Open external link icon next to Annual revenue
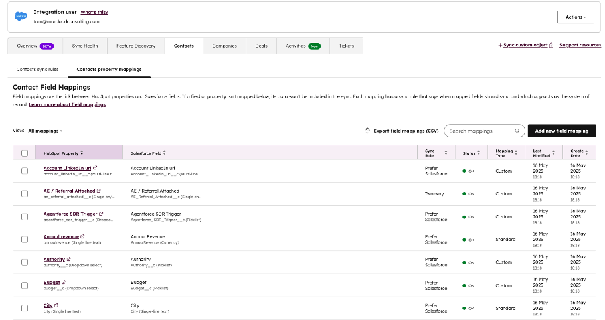605x320 pixels. coord(82,236)
